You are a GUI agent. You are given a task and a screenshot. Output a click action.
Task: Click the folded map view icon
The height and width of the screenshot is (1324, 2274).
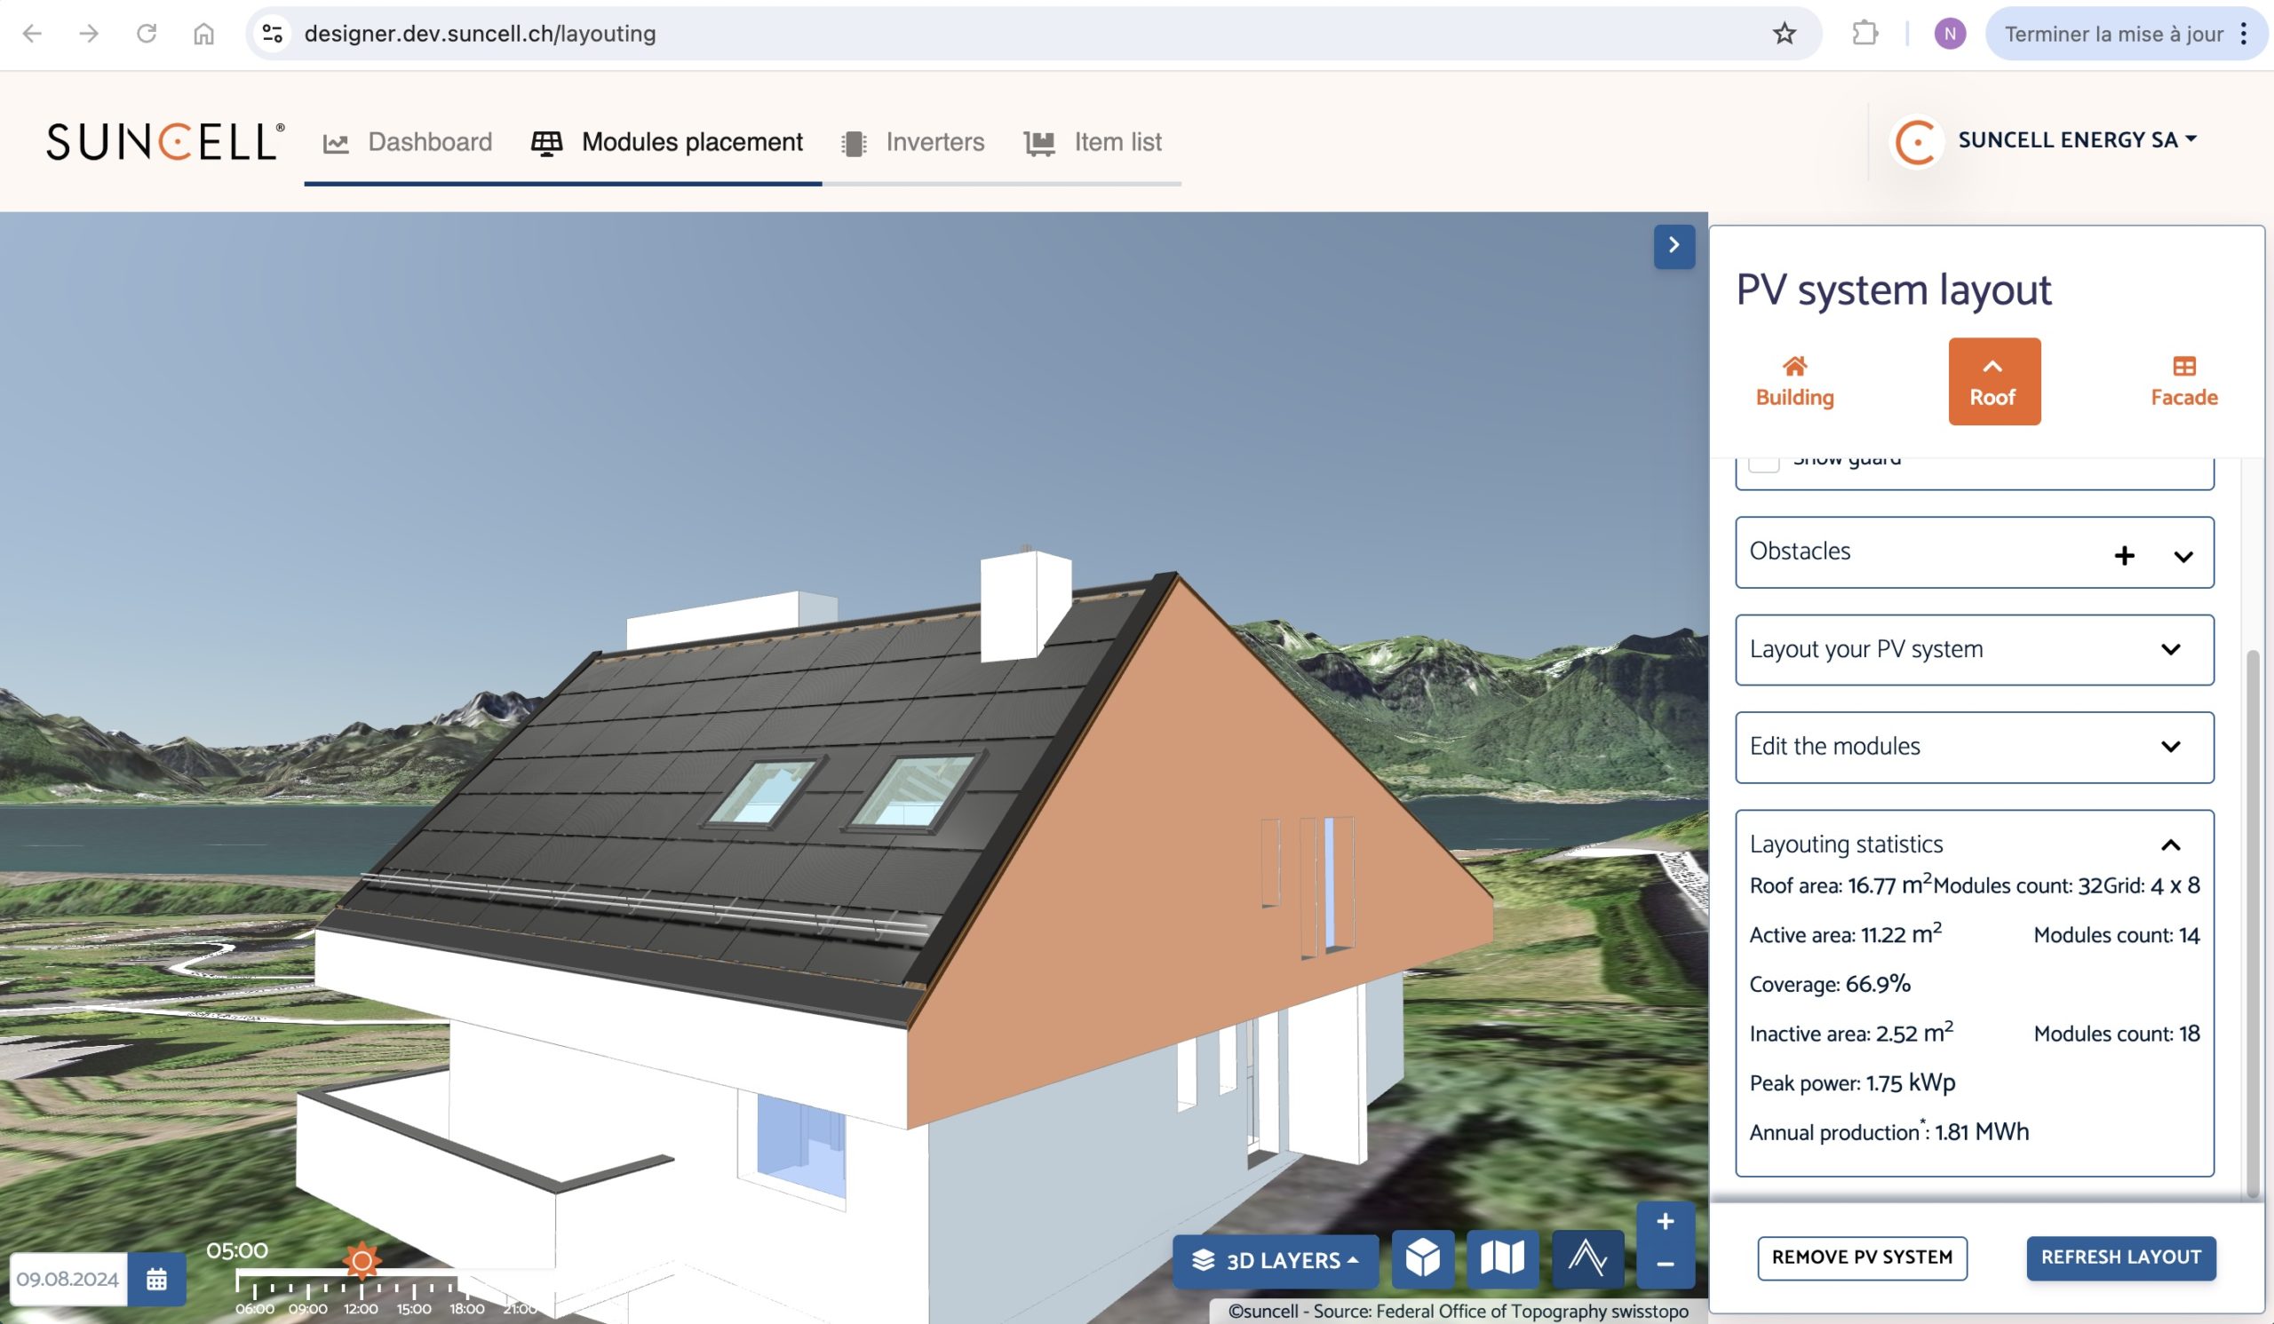(1502, 1258)
